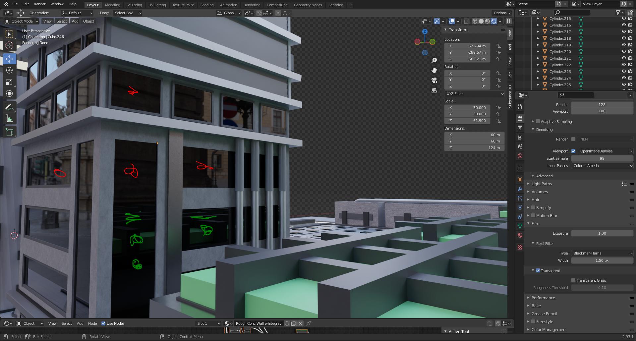The width and height of the screenshot is (636, 341).
Task: Switch to the Shading workspace tab
Action: point(207,5)
